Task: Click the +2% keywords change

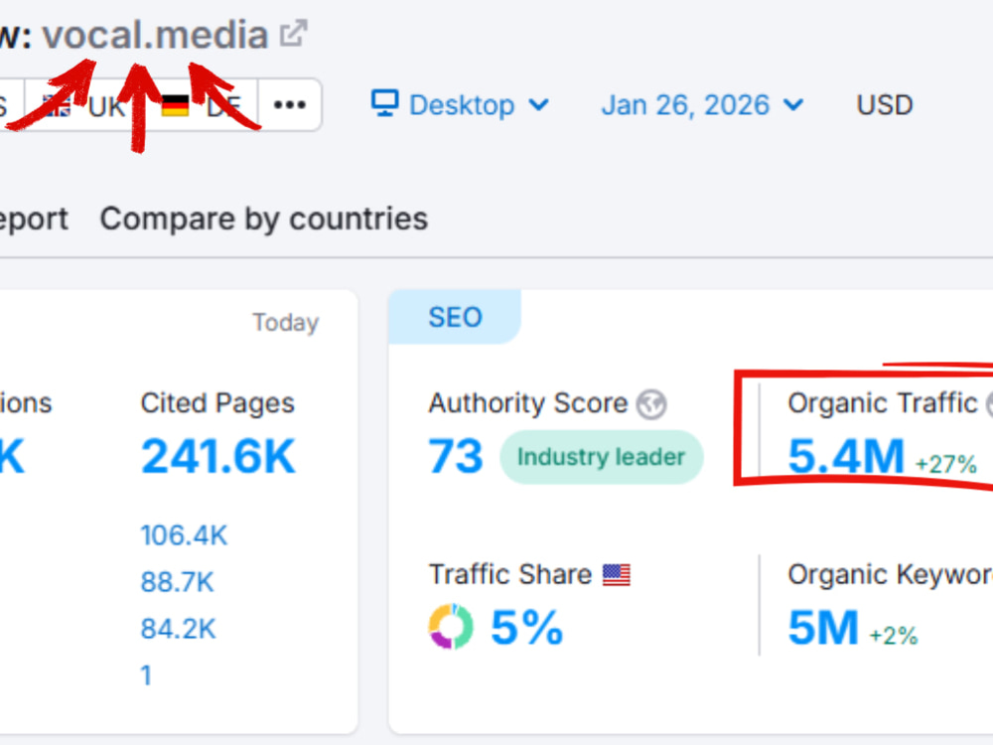Action: pos(893,636)
